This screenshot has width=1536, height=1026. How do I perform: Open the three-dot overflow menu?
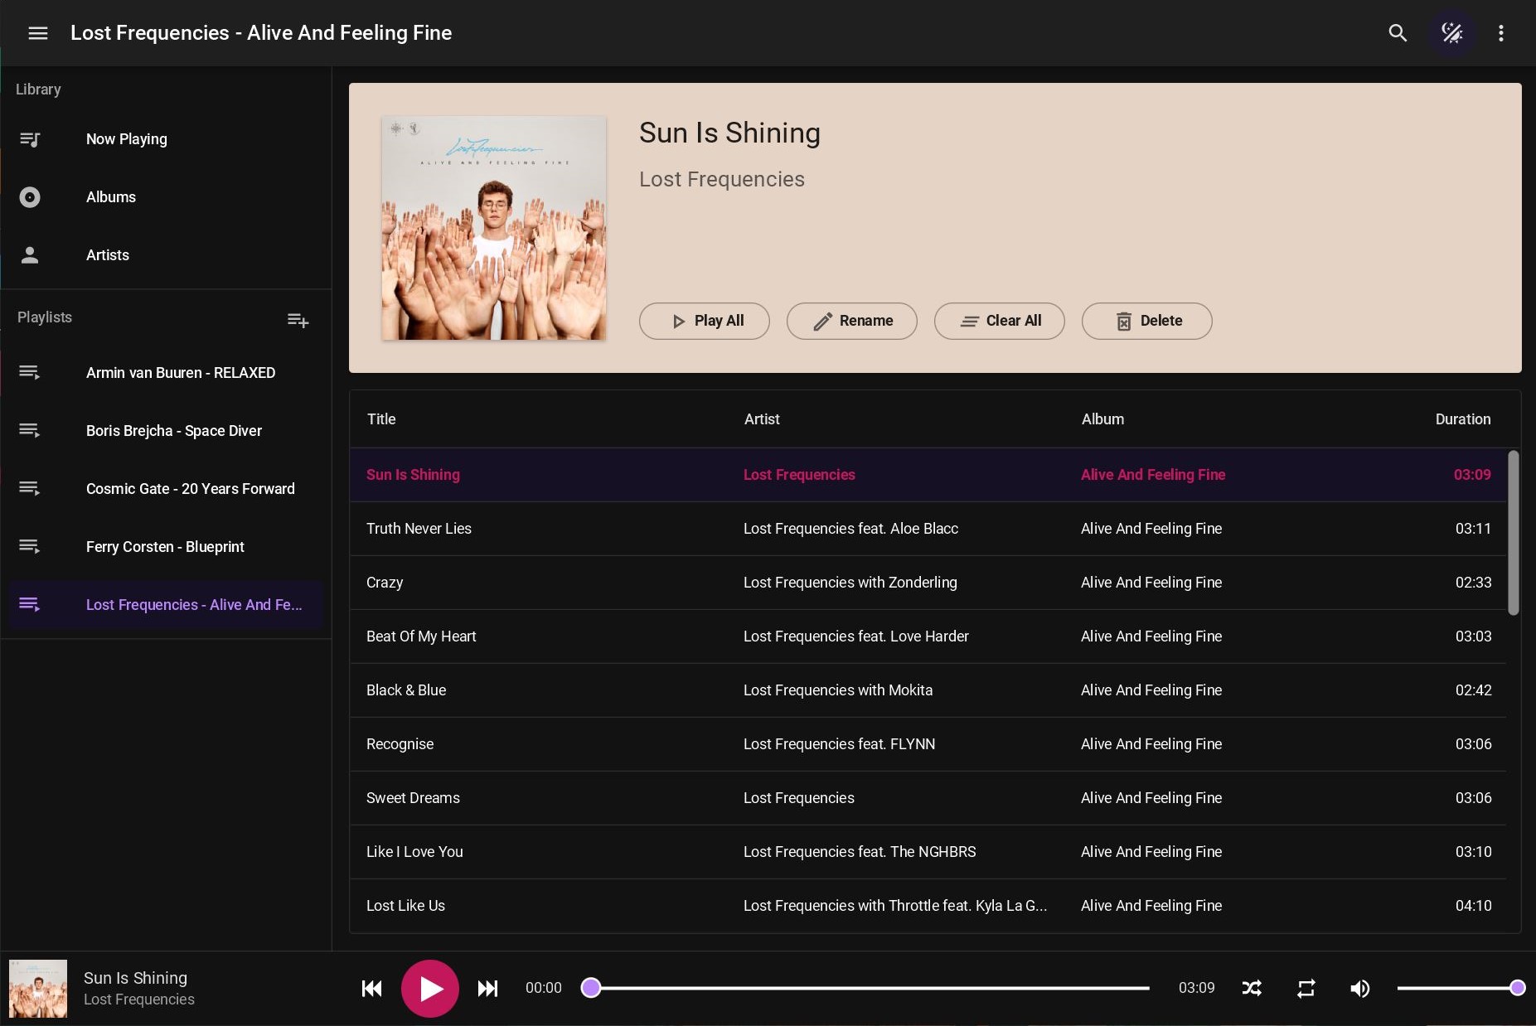point(1500,33)
